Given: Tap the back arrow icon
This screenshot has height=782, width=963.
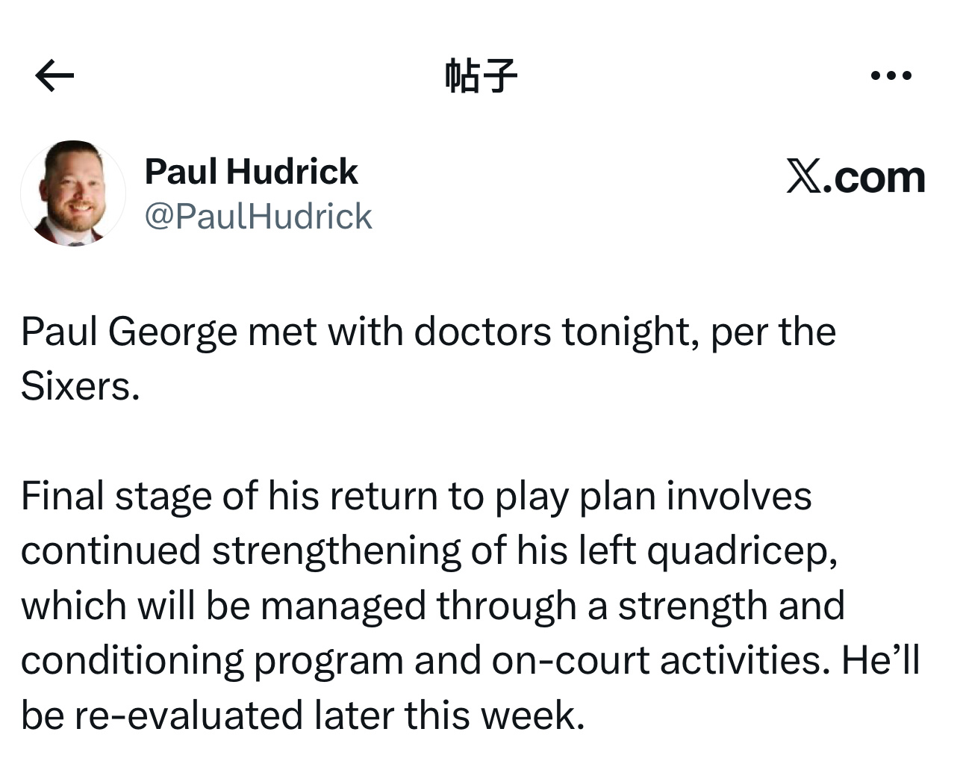Looking at the screenshot, I should [54, 75].
